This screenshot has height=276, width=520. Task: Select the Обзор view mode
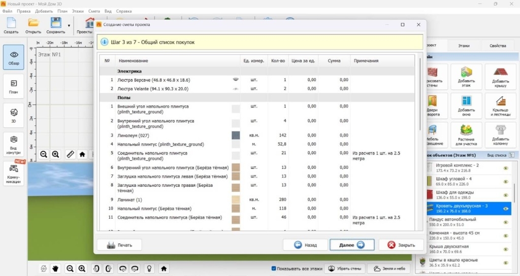click(14, 58)
